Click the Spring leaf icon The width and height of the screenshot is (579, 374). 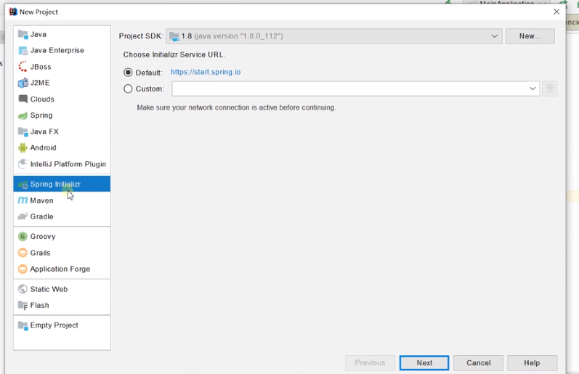(x=23, y=115)
